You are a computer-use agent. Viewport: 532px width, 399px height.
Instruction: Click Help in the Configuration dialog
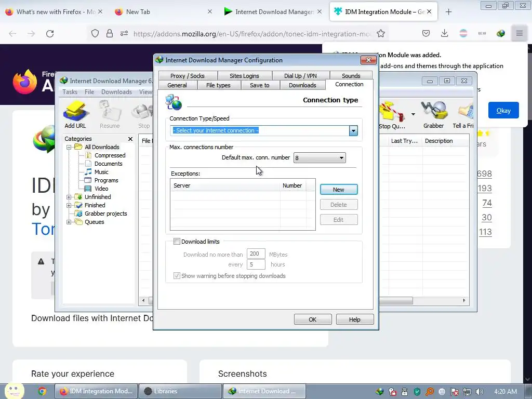click(354, 320)
